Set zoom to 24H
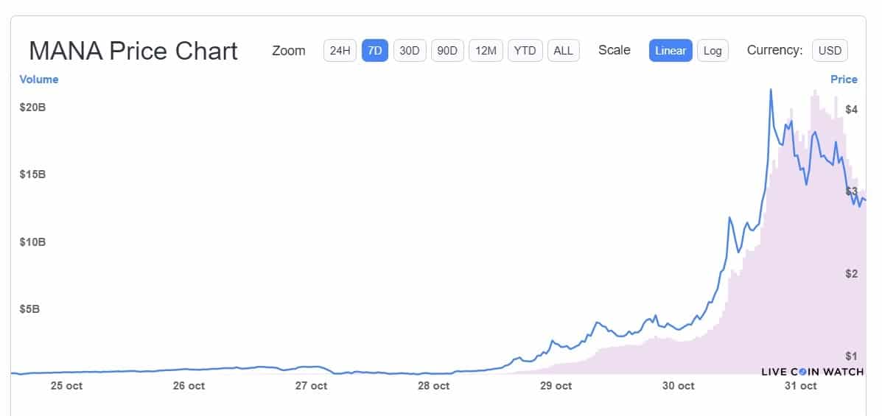The width and height of the screenshot is (882, 416). [x=340, y=51]
